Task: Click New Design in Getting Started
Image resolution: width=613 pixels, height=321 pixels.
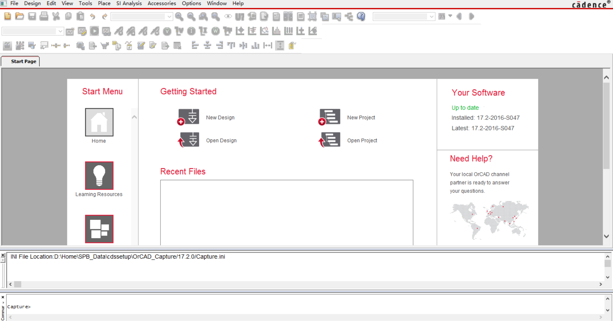Action: click(x=206, y=117)
